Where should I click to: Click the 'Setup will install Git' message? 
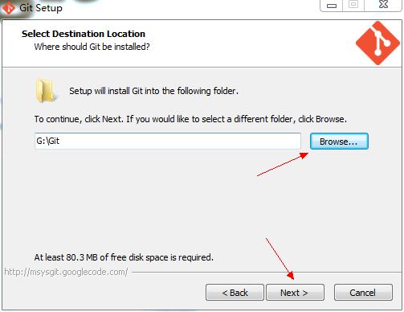[153, 91]
